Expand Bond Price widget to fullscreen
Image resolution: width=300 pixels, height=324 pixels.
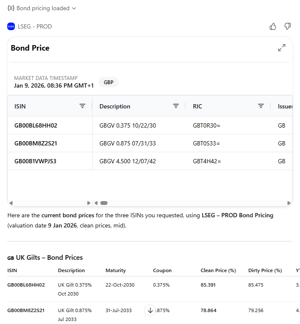tap(282, 48)
